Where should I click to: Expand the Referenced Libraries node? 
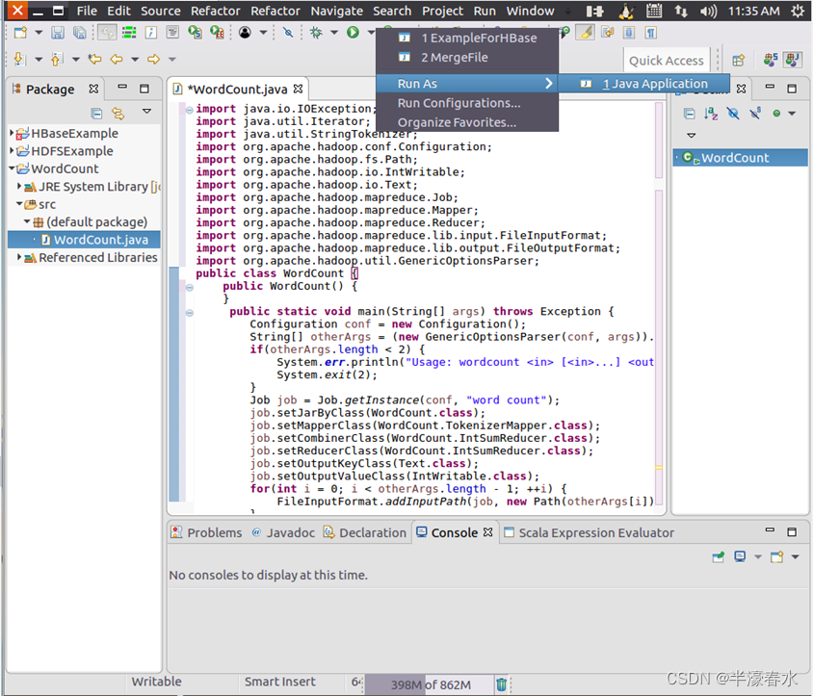(x=19, y=258)
